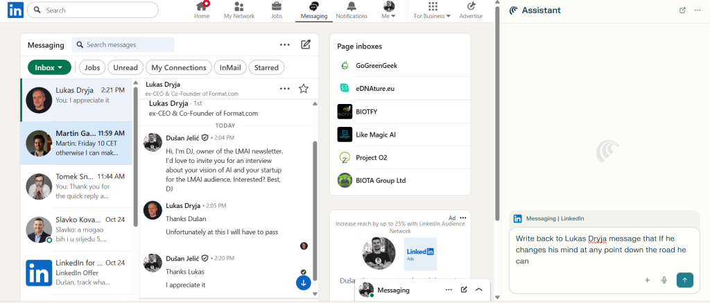Open the Me profile dropdown
The width and height of the screenshot is (710, 303).
point(389,10)
